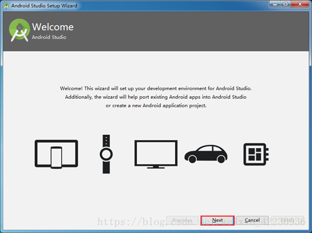Click the Next button
The width and height of the screenshot is (312, 233).
217,220
